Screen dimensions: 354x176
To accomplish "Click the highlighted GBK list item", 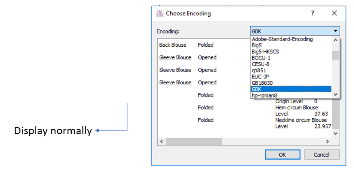I will 291,89.
